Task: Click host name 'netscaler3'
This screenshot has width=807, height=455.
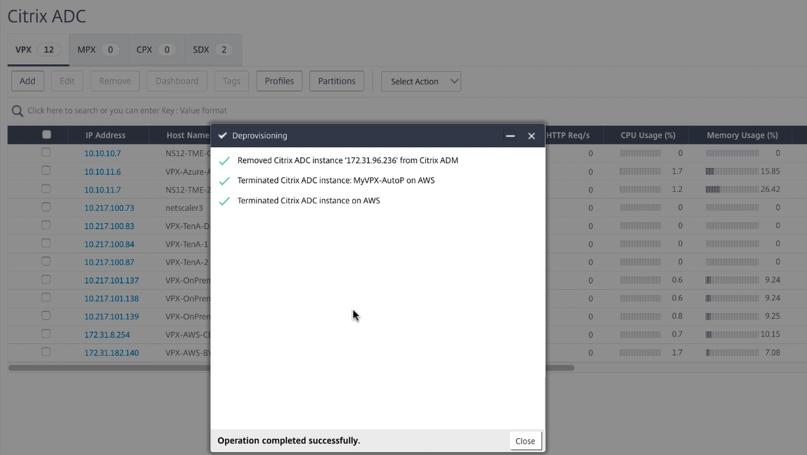Action: [x=184, y=208]
